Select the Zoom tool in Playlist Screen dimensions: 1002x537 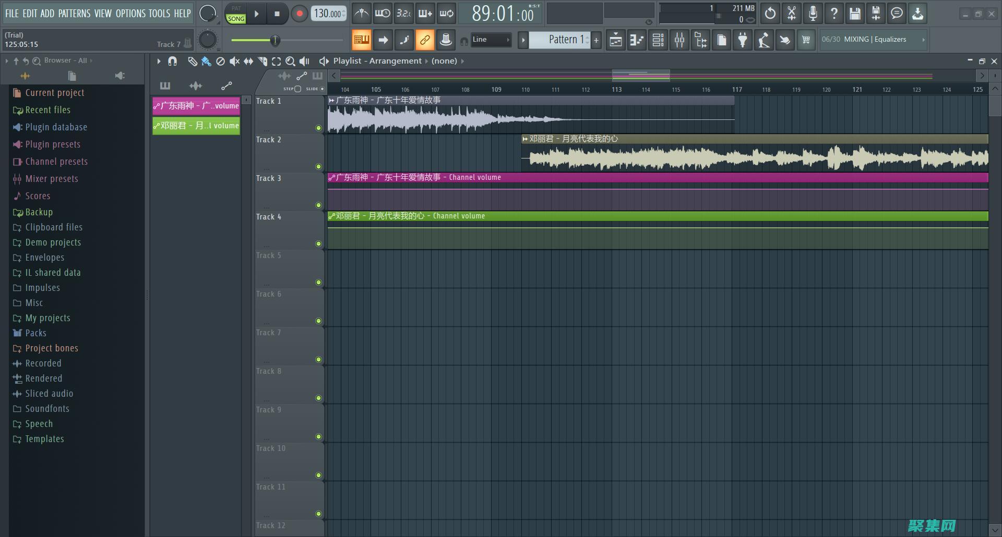[x=290, y=62]
